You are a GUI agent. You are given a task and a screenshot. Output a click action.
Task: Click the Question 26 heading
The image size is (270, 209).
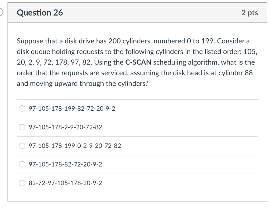40,13
